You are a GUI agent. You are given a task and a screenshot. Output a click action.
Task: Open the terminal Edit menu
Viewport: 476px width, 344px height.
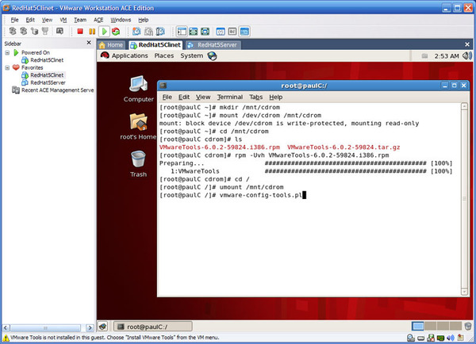pos(184,97)
